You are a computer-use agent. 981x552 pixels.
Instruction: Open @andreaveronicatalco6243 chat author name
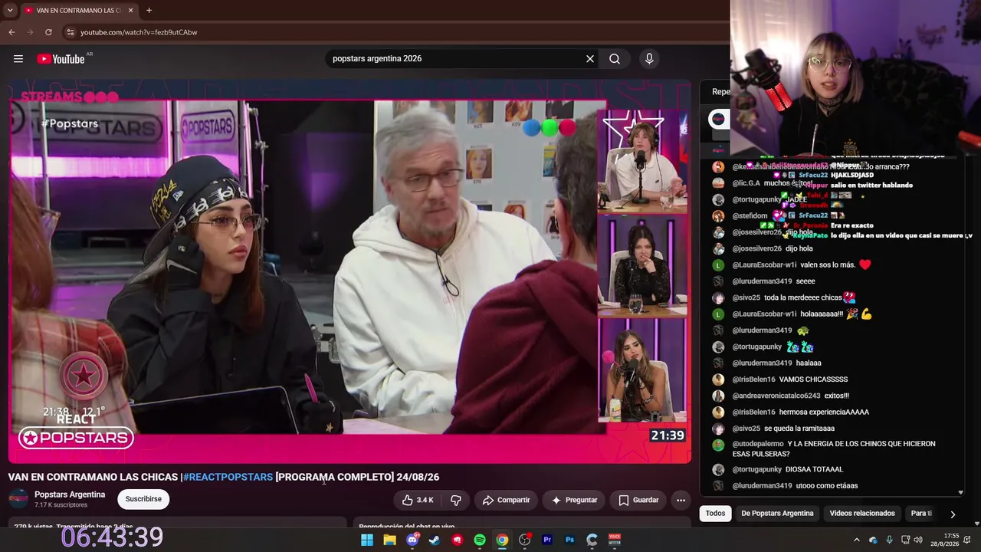click(x=776, y=396)
